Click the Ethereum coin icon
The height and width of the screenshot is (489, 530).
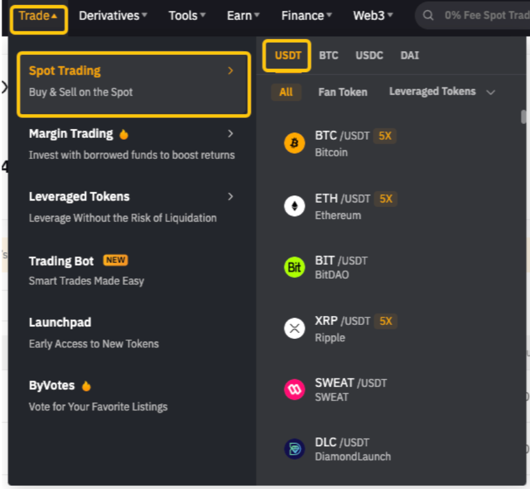pyautogui.click(x=294, y=206)
